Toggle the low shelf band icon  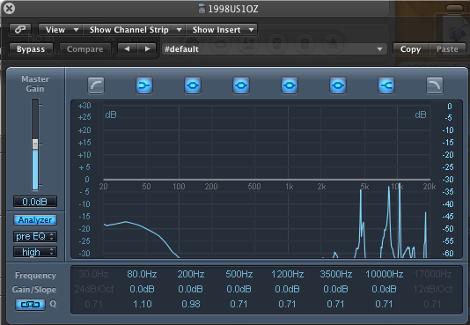[144, 85]
